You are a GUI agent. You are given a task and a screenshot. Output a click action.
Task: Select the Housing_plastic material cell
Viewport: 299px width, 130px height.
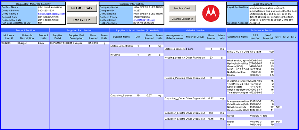pyautogui.click(x=175, y=58)
